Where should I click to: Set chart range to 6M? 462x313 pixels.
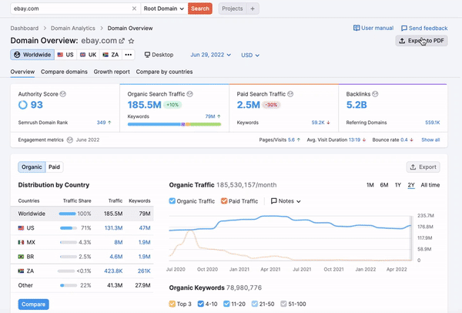pyautogui.click(x=384, y=185)
